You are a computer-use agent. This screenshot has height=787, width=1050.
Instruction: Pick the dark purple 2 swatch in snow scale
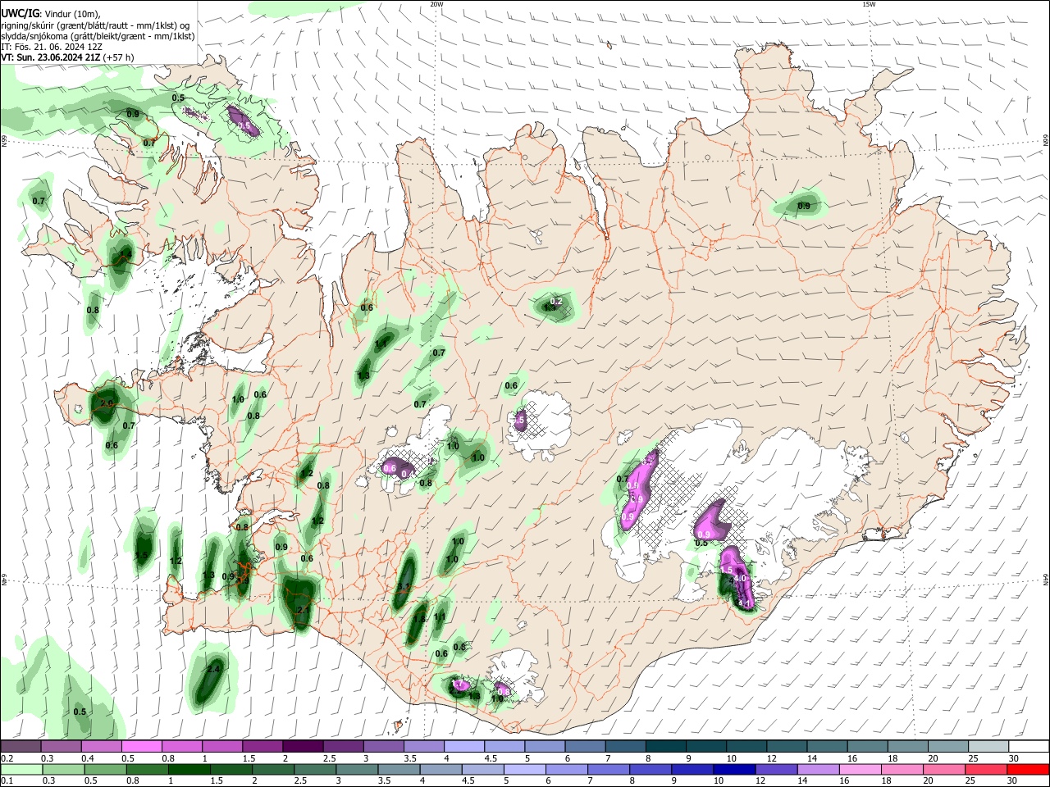(302, 747)
